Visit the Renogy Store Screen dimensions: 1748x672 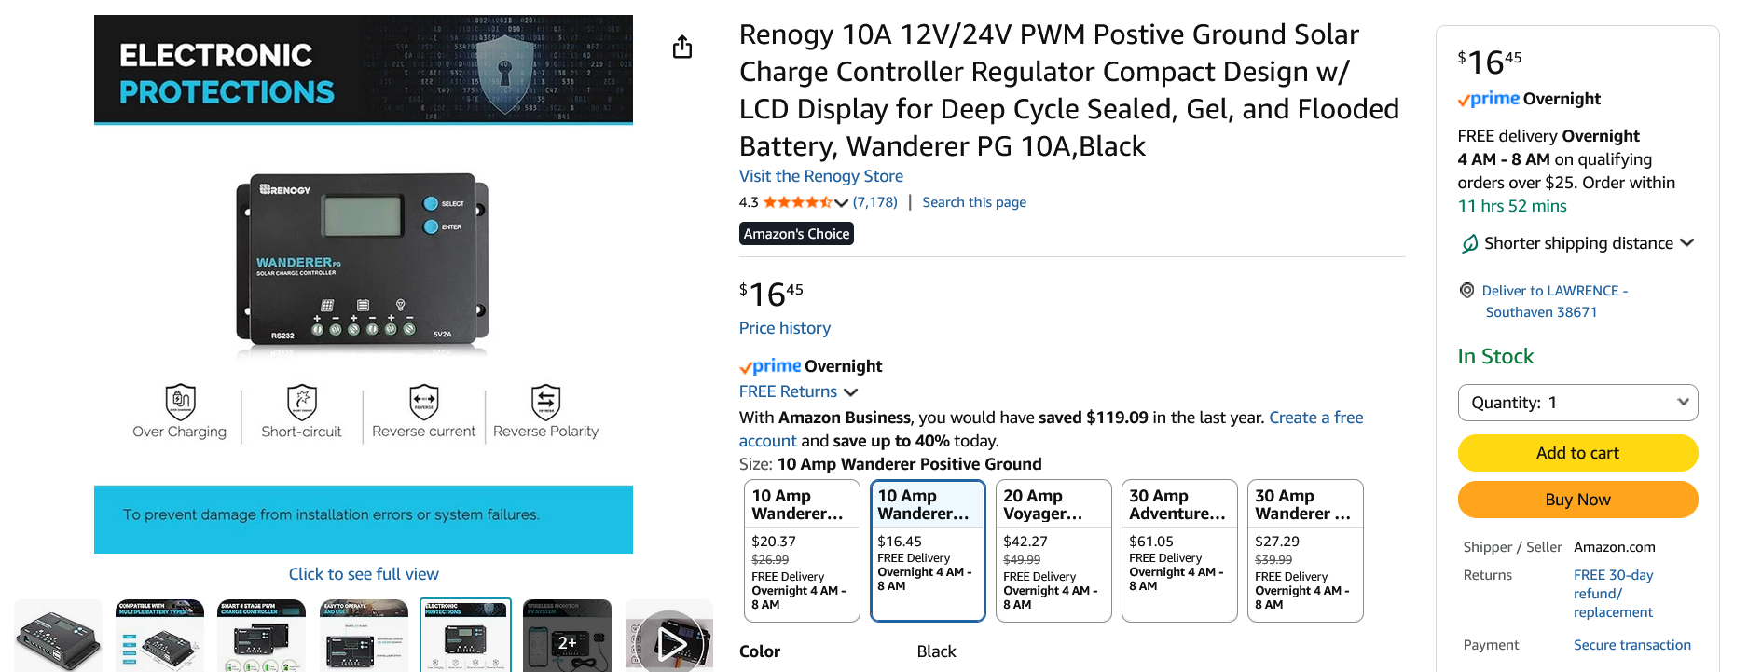tap(820, 175)
